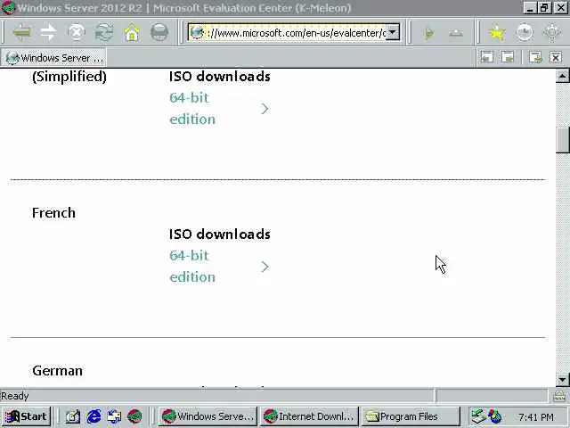Switch to the previous tab icon
Image resolution: width=570 pixels, height=428 pixels.
pyautogui.click(x=486, y=57)
